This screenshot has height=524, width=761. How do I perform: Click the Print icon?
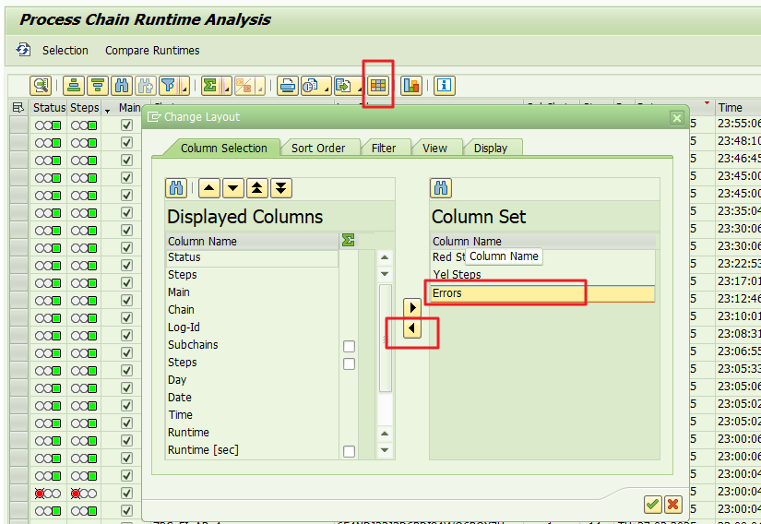[287, 86]
